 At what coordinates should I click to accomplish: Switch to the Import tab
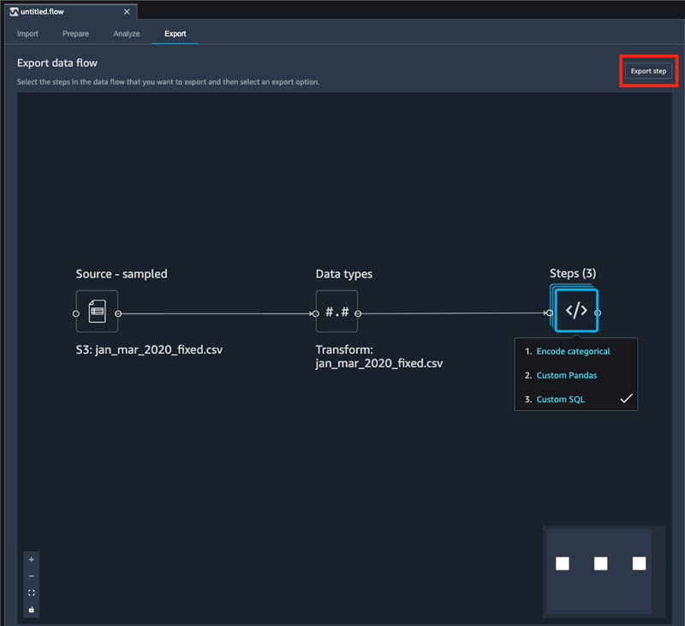coord(27,33)
